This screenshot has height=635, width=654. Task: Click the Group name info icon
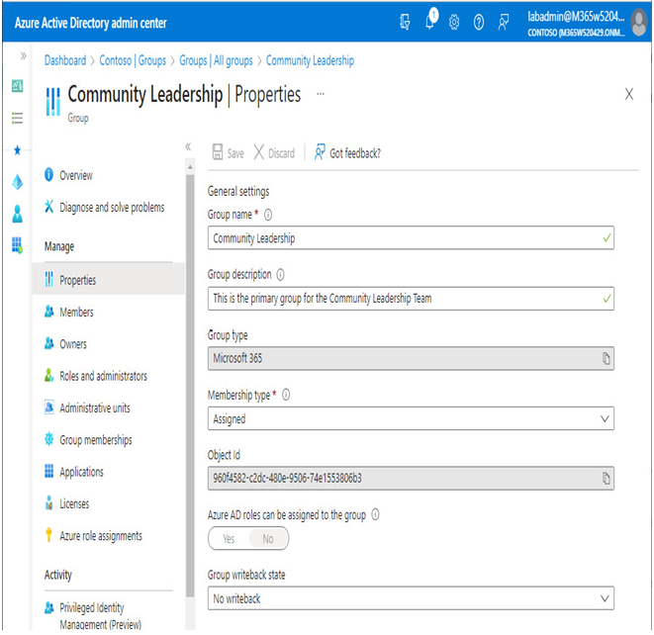click(268, 215)
